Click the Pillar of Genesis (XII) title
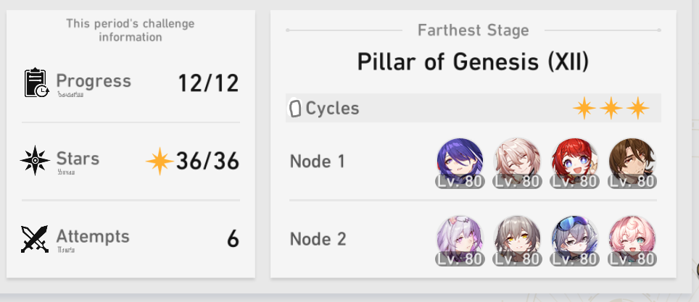Viewport: 699px width, 302px height. 473,62
